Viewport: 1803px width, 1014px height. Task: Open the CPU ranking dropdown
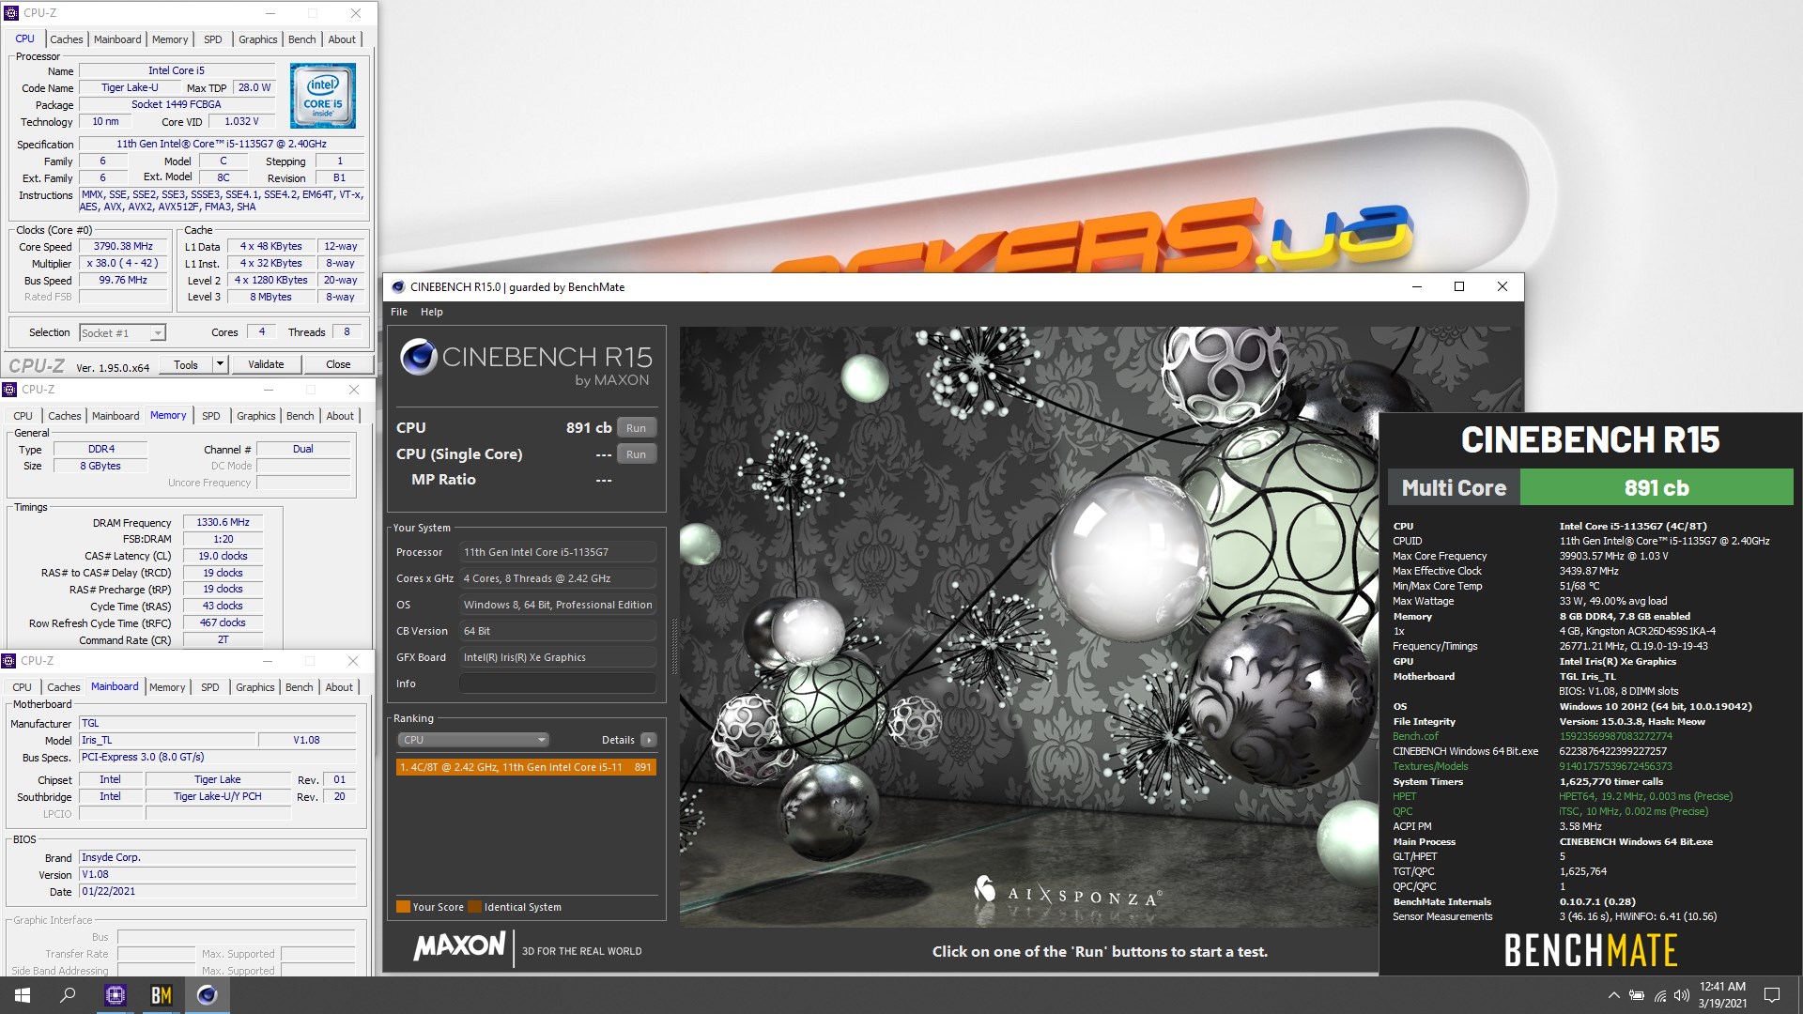pyautogui.click(x=473, y=740)
